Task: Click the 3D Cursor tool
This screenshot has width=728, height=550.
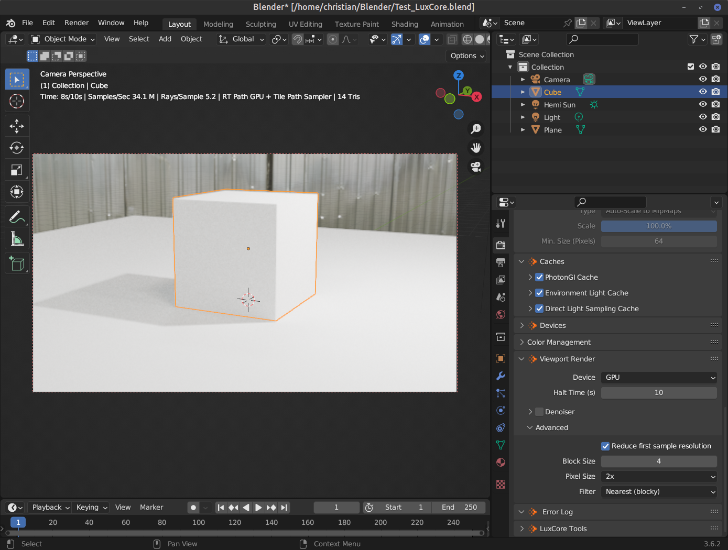Action: tap(17, 101)
